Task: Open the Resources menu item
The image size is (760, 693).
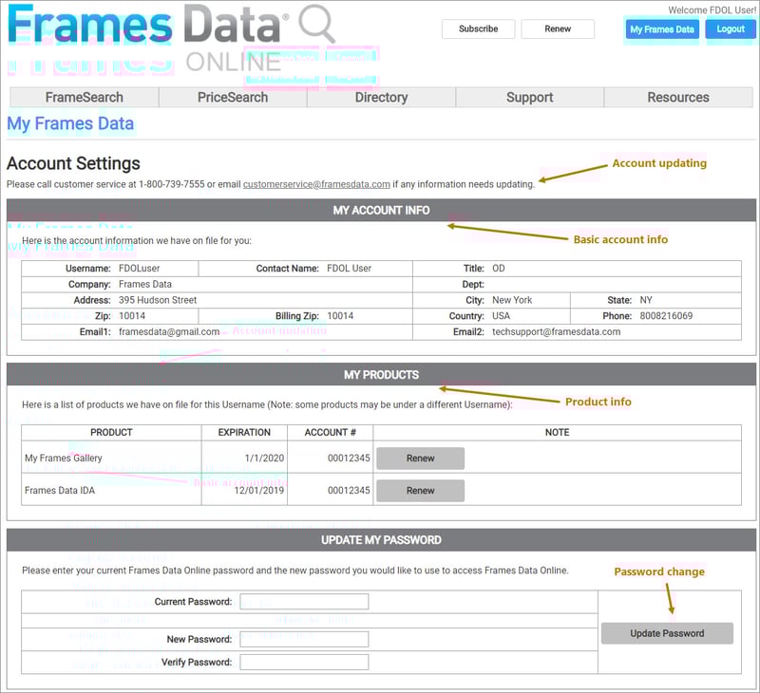Action: [677, 98]
